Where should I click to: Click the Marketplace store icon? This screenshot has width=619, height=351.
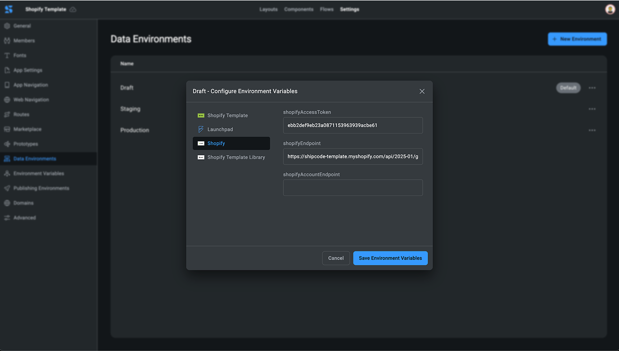[7, 129]
